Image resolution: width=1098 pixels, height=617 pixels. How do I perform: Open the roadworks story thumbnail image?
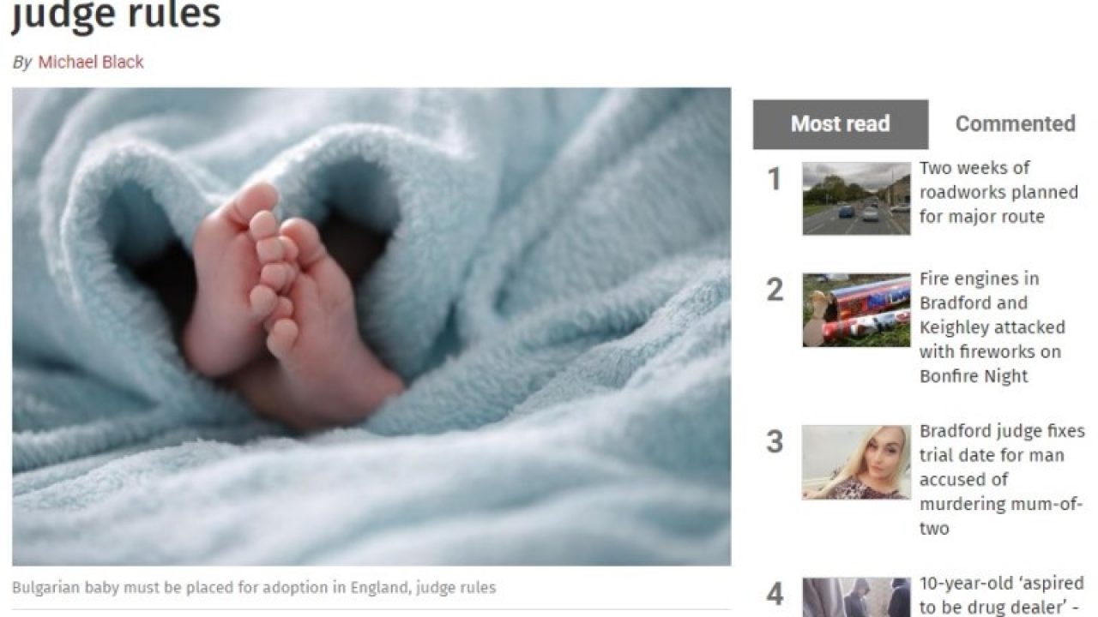tap(856, 198)
